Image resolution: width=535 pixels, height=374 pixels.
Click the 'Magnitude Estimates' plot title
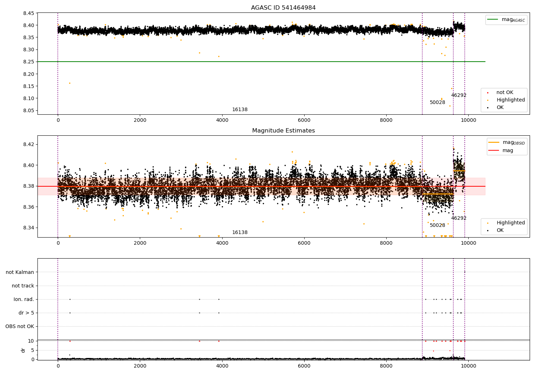point(283,131)
